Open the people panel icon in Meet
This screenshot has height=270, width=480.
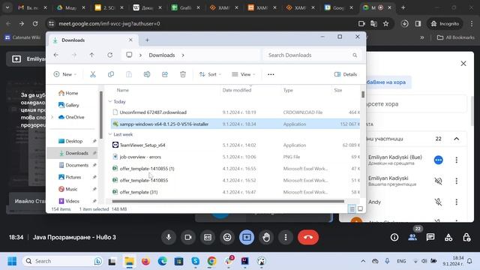412,237
